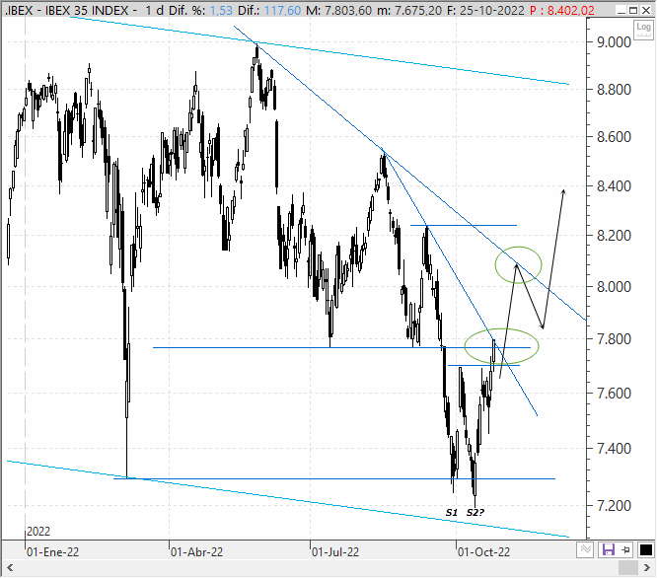The width and height of the screenshot is (657, 578).
Task: Click the horizontal scrollbar thumb
Action: click(x=628, y=568)
